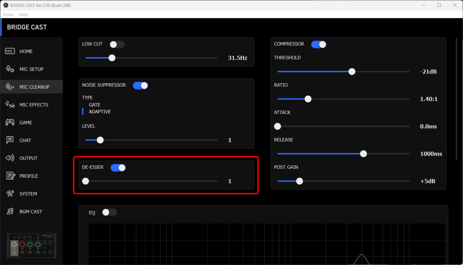Click the RELEASE slider handle
Screen dimensions: 463x265
click(x=363, y=154)
